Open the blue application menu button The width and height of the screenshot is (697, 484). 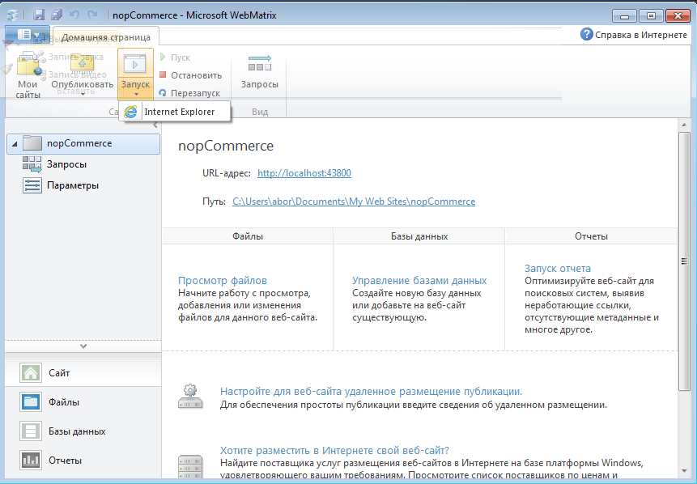(x=28, y=35)
